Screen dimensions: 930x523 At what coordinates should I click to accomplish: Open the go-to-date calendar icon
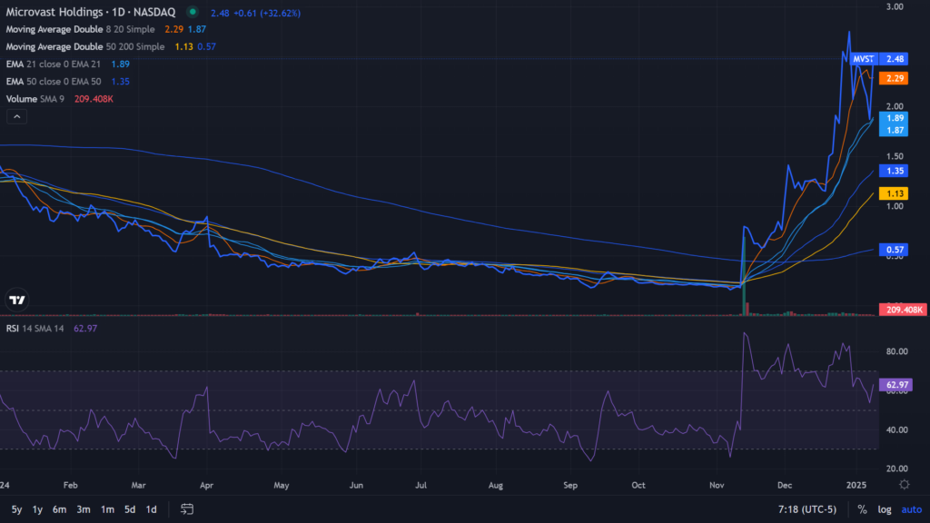187,509
